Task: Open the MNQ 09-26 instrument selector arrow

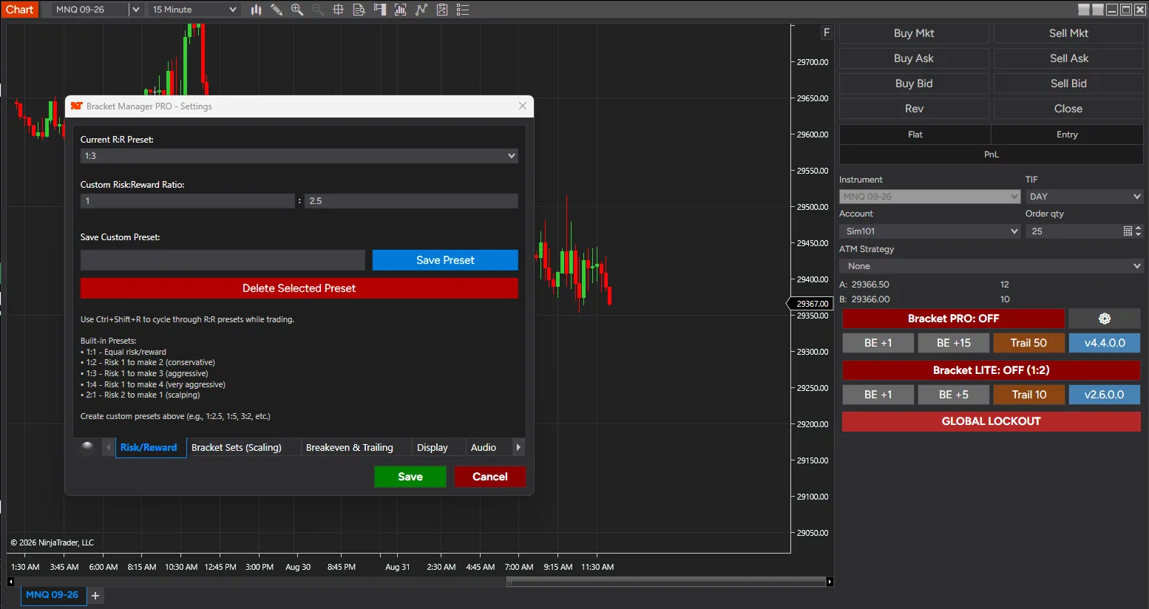Action: 135,10
